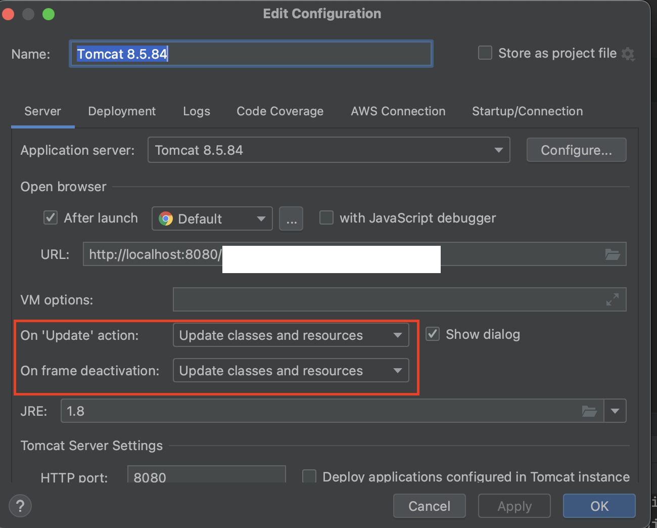Enable Store as project file checkbox
The image size is (657, 528).
(x=485, y=53)
